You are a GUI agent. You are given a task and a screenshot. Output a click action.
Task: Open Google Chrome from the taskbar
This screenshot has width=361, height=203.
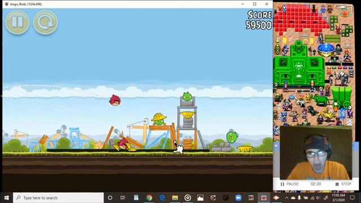(x=149, y=198)
